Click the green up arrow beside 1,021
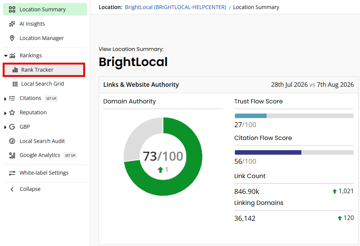 [335, 191]
